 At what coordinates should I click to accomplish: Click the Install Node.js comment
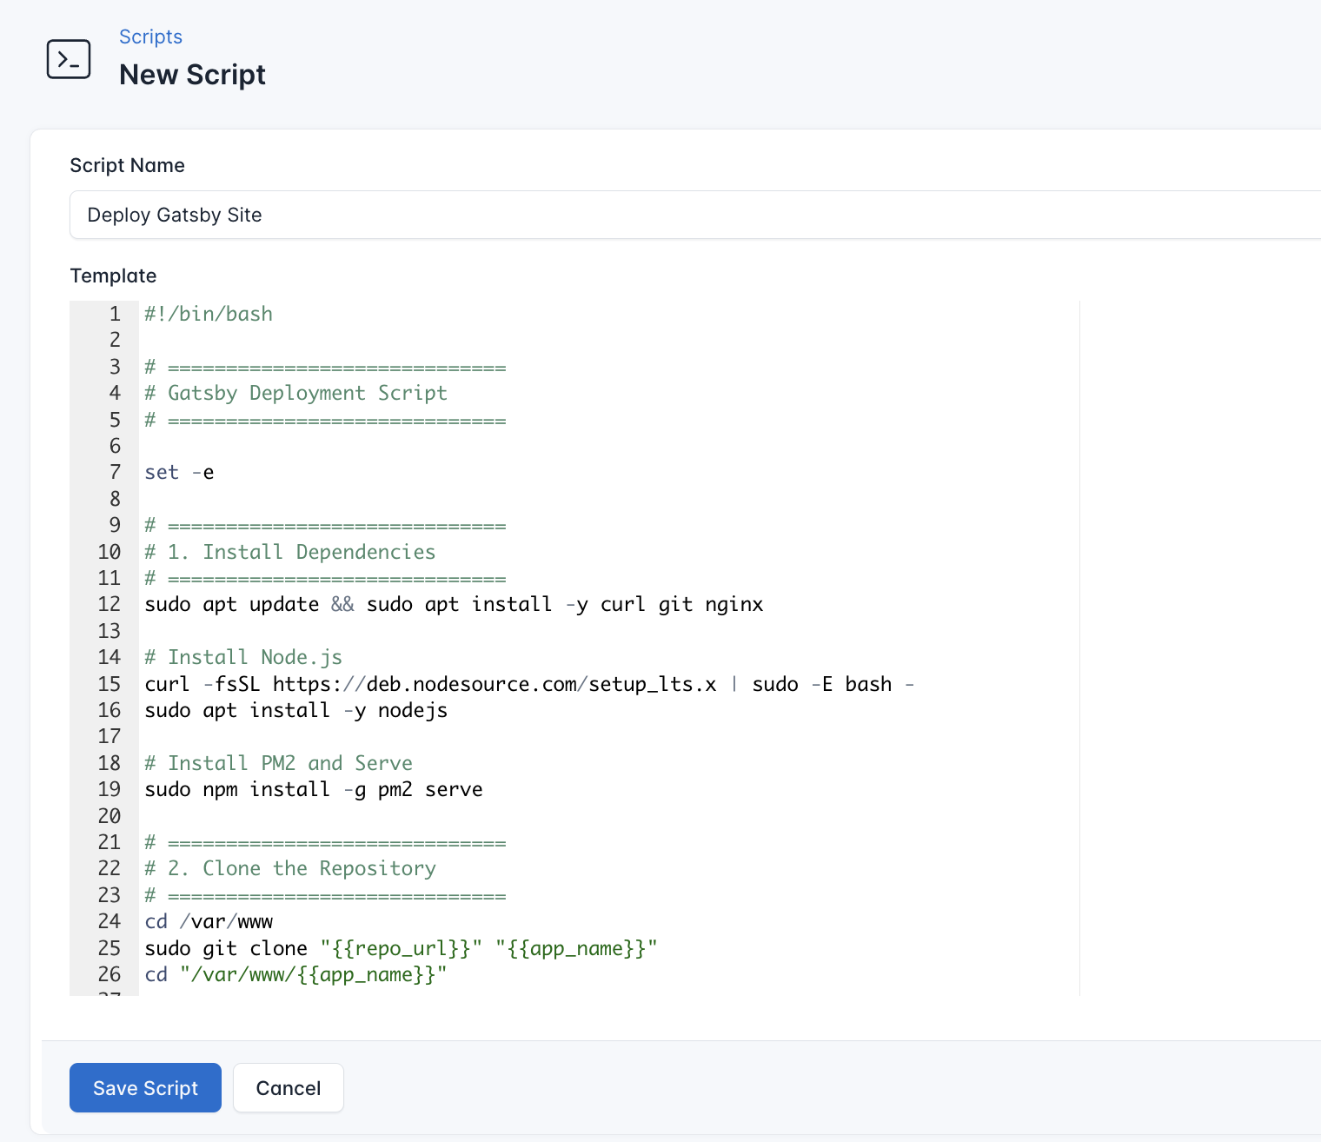[x=243, y=657]
